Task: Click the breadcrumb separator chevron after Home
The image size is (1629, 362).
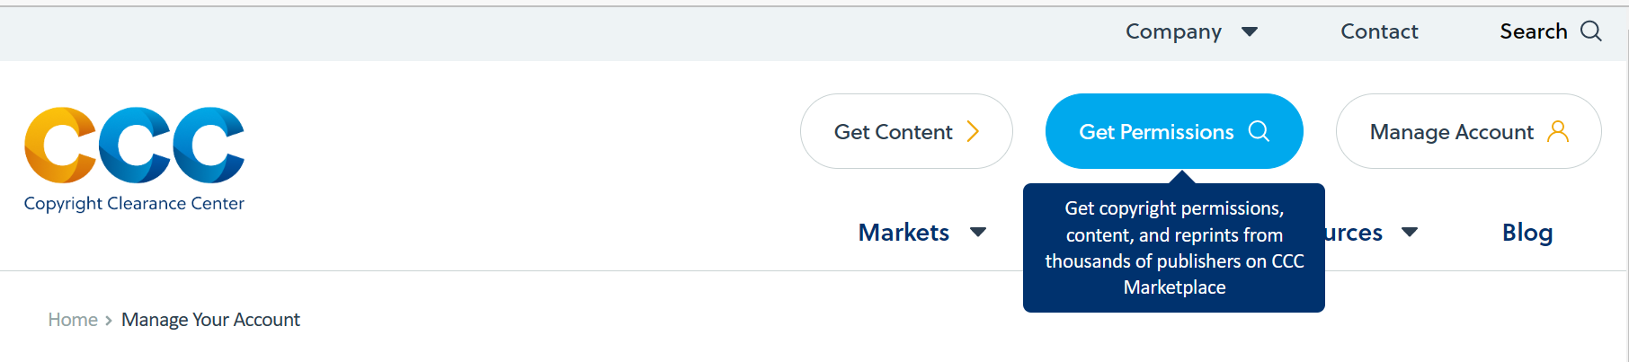Action: click(x=109, y=321)
